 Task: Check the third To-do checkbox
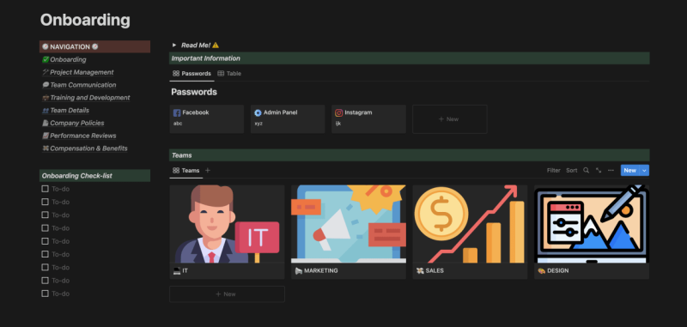45,215
